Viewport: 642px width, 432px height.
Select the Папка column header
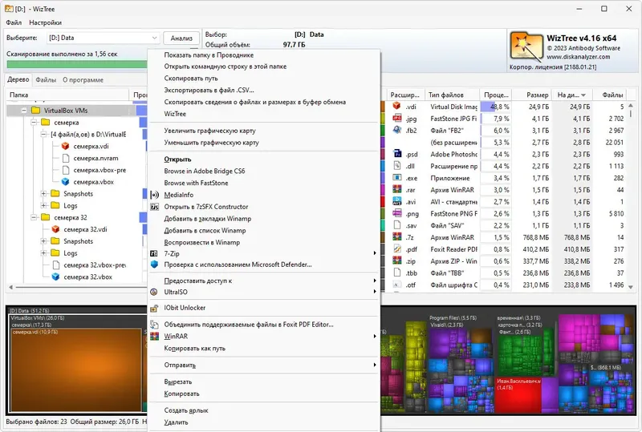pos(67,95)
